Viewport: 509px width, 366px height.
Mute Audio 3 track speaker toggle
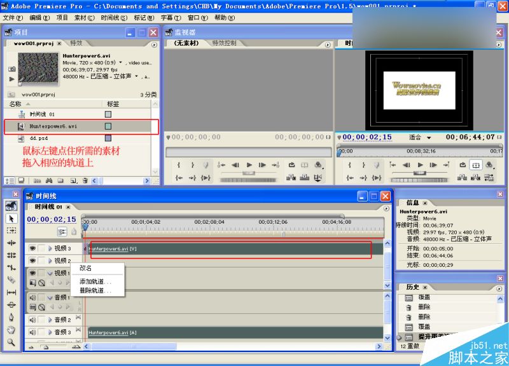32,332
